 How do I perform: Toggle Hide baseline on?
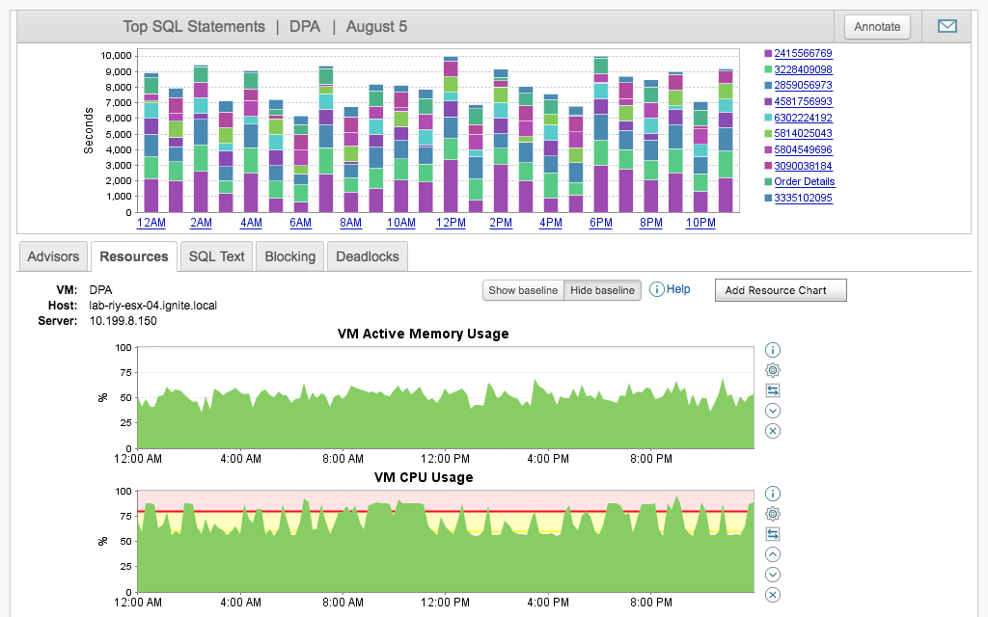pos(602,290)
